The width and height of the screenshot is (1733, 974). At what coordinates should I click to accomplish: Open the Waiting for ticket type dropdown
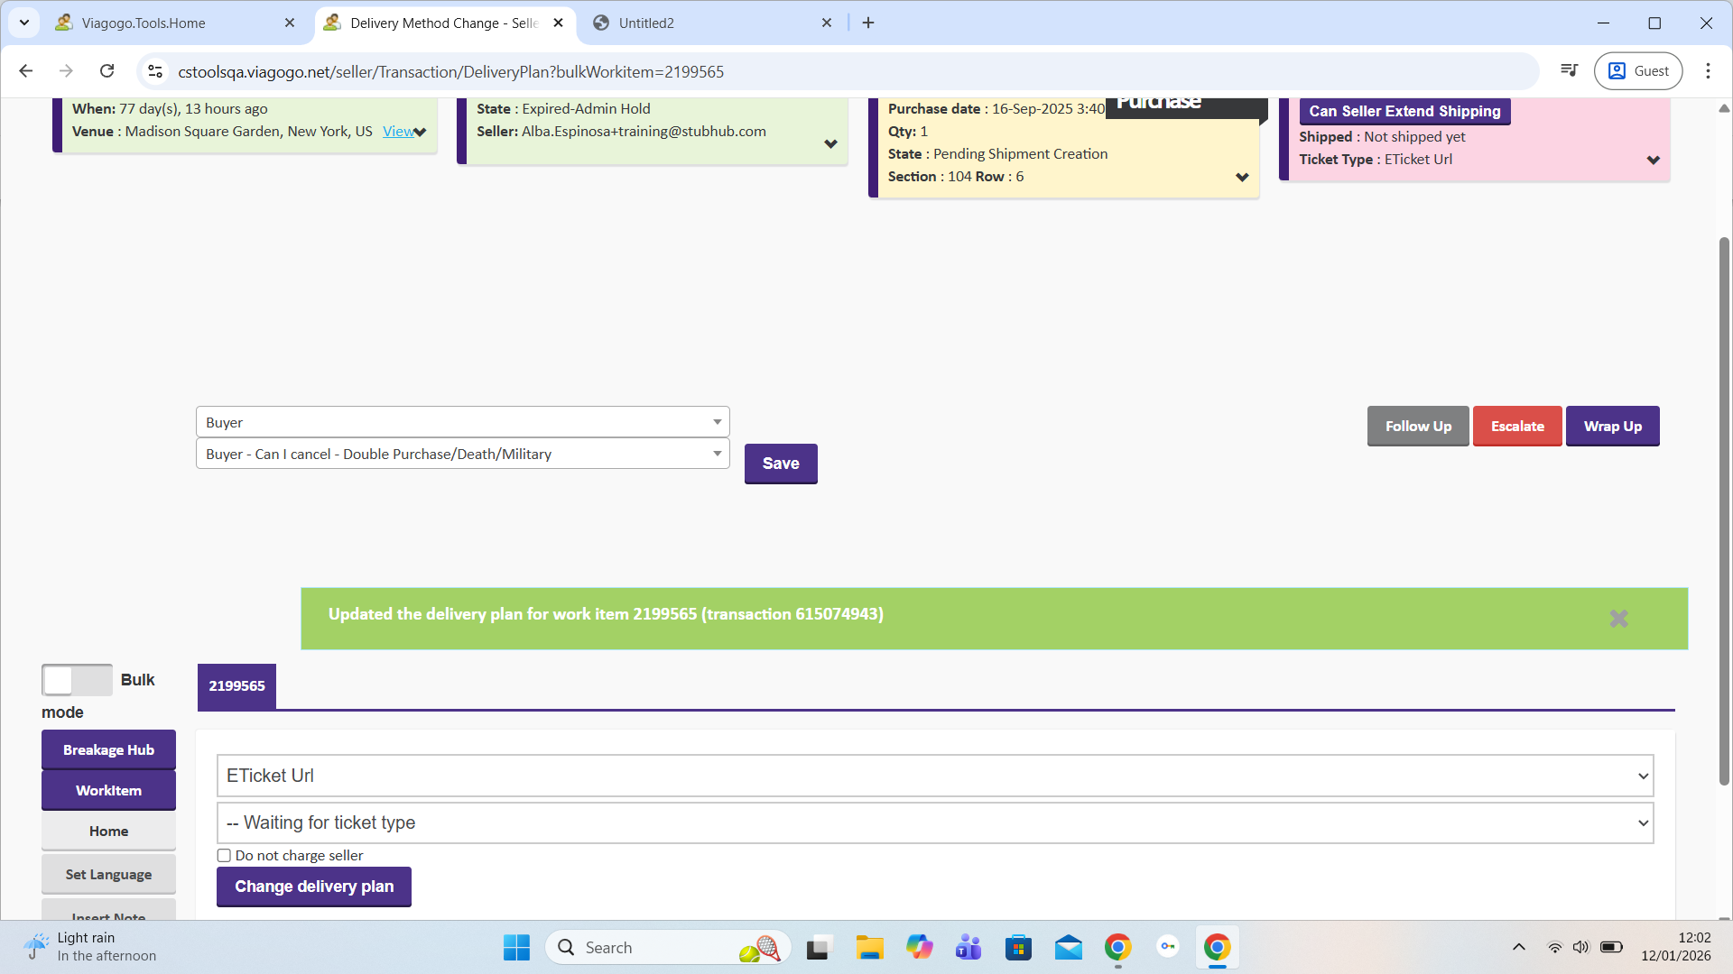934,822
